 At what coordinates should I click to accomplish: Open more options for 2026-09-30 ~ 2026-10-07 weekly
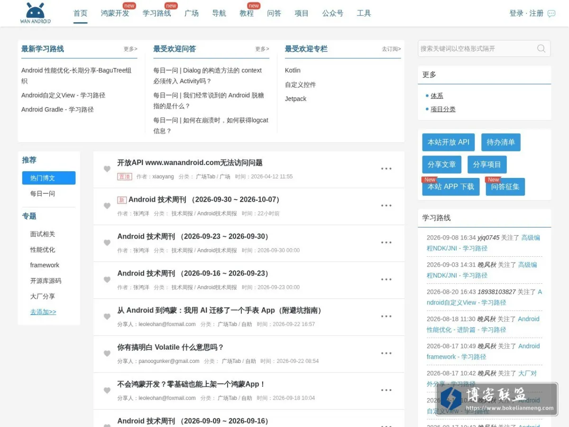point(386,205)
